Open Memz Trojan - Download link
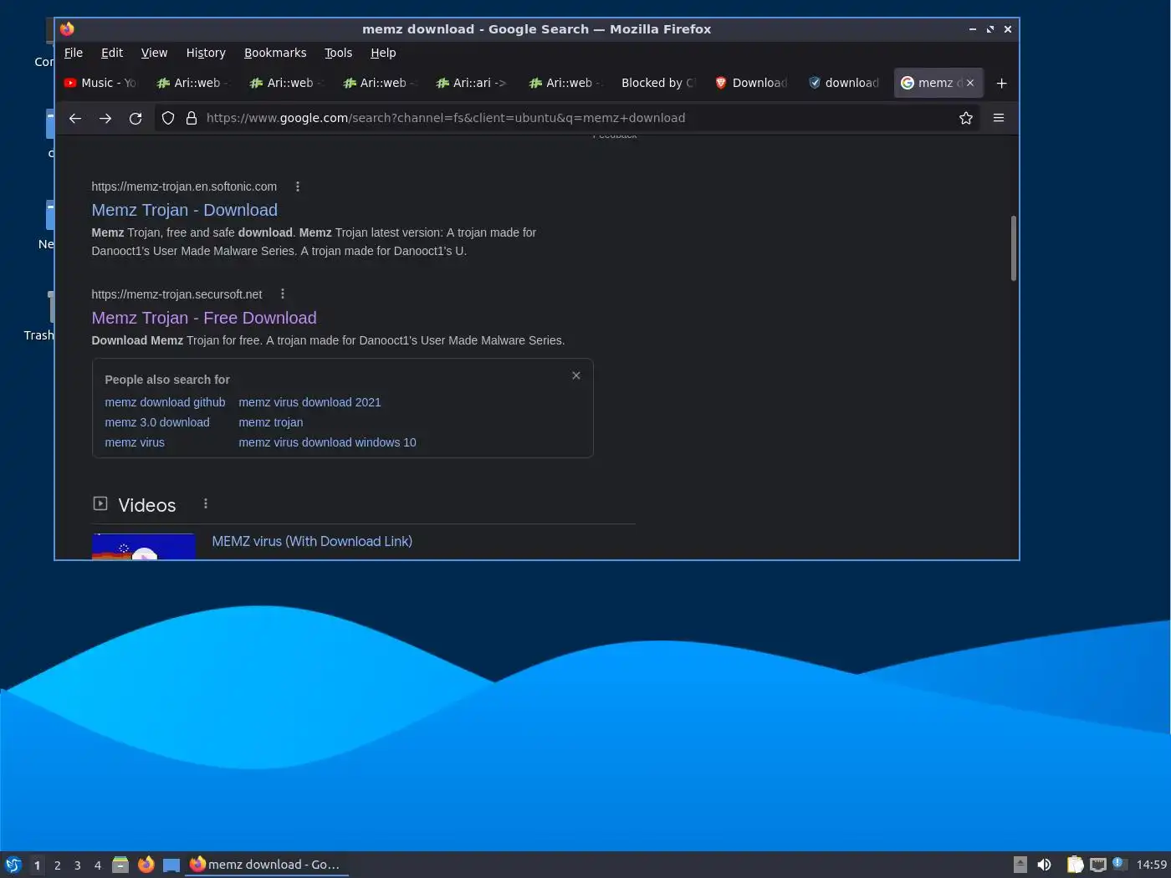Screen dimensions: 1171x878 [x=184, y=210]
